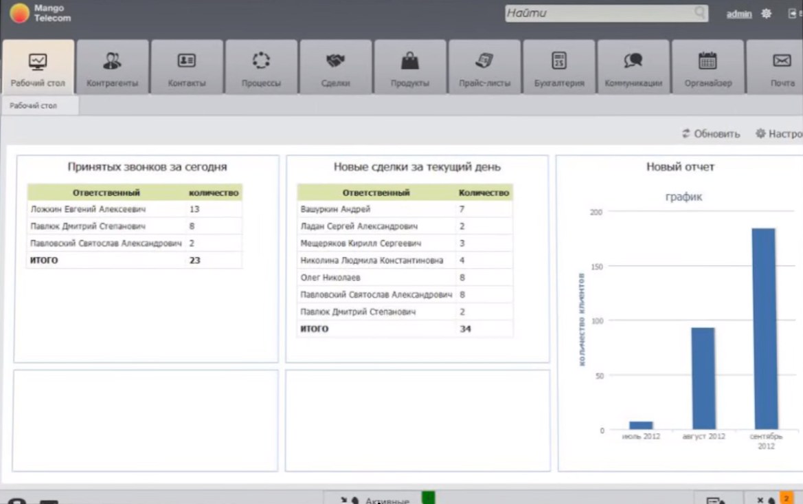Click the август 2012 chart bar
Screen dimensions: 803x504
click(x=703, y=378)
